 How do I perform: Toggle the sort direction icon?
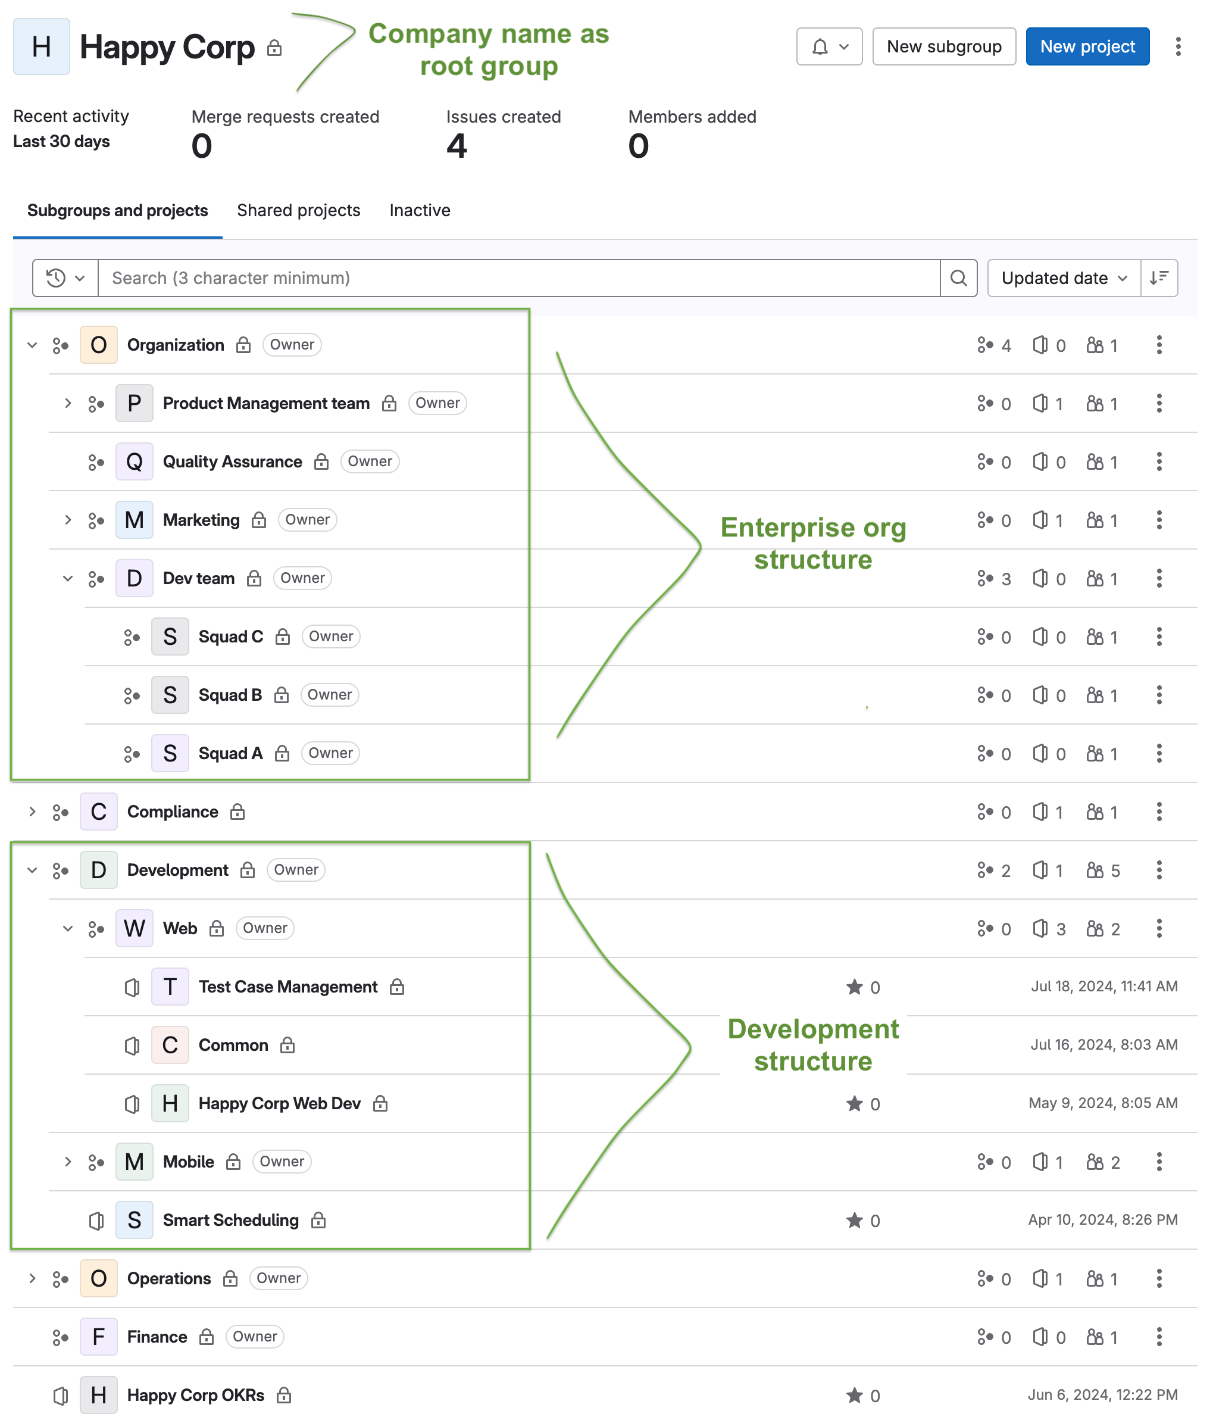tap(1159, 278)
